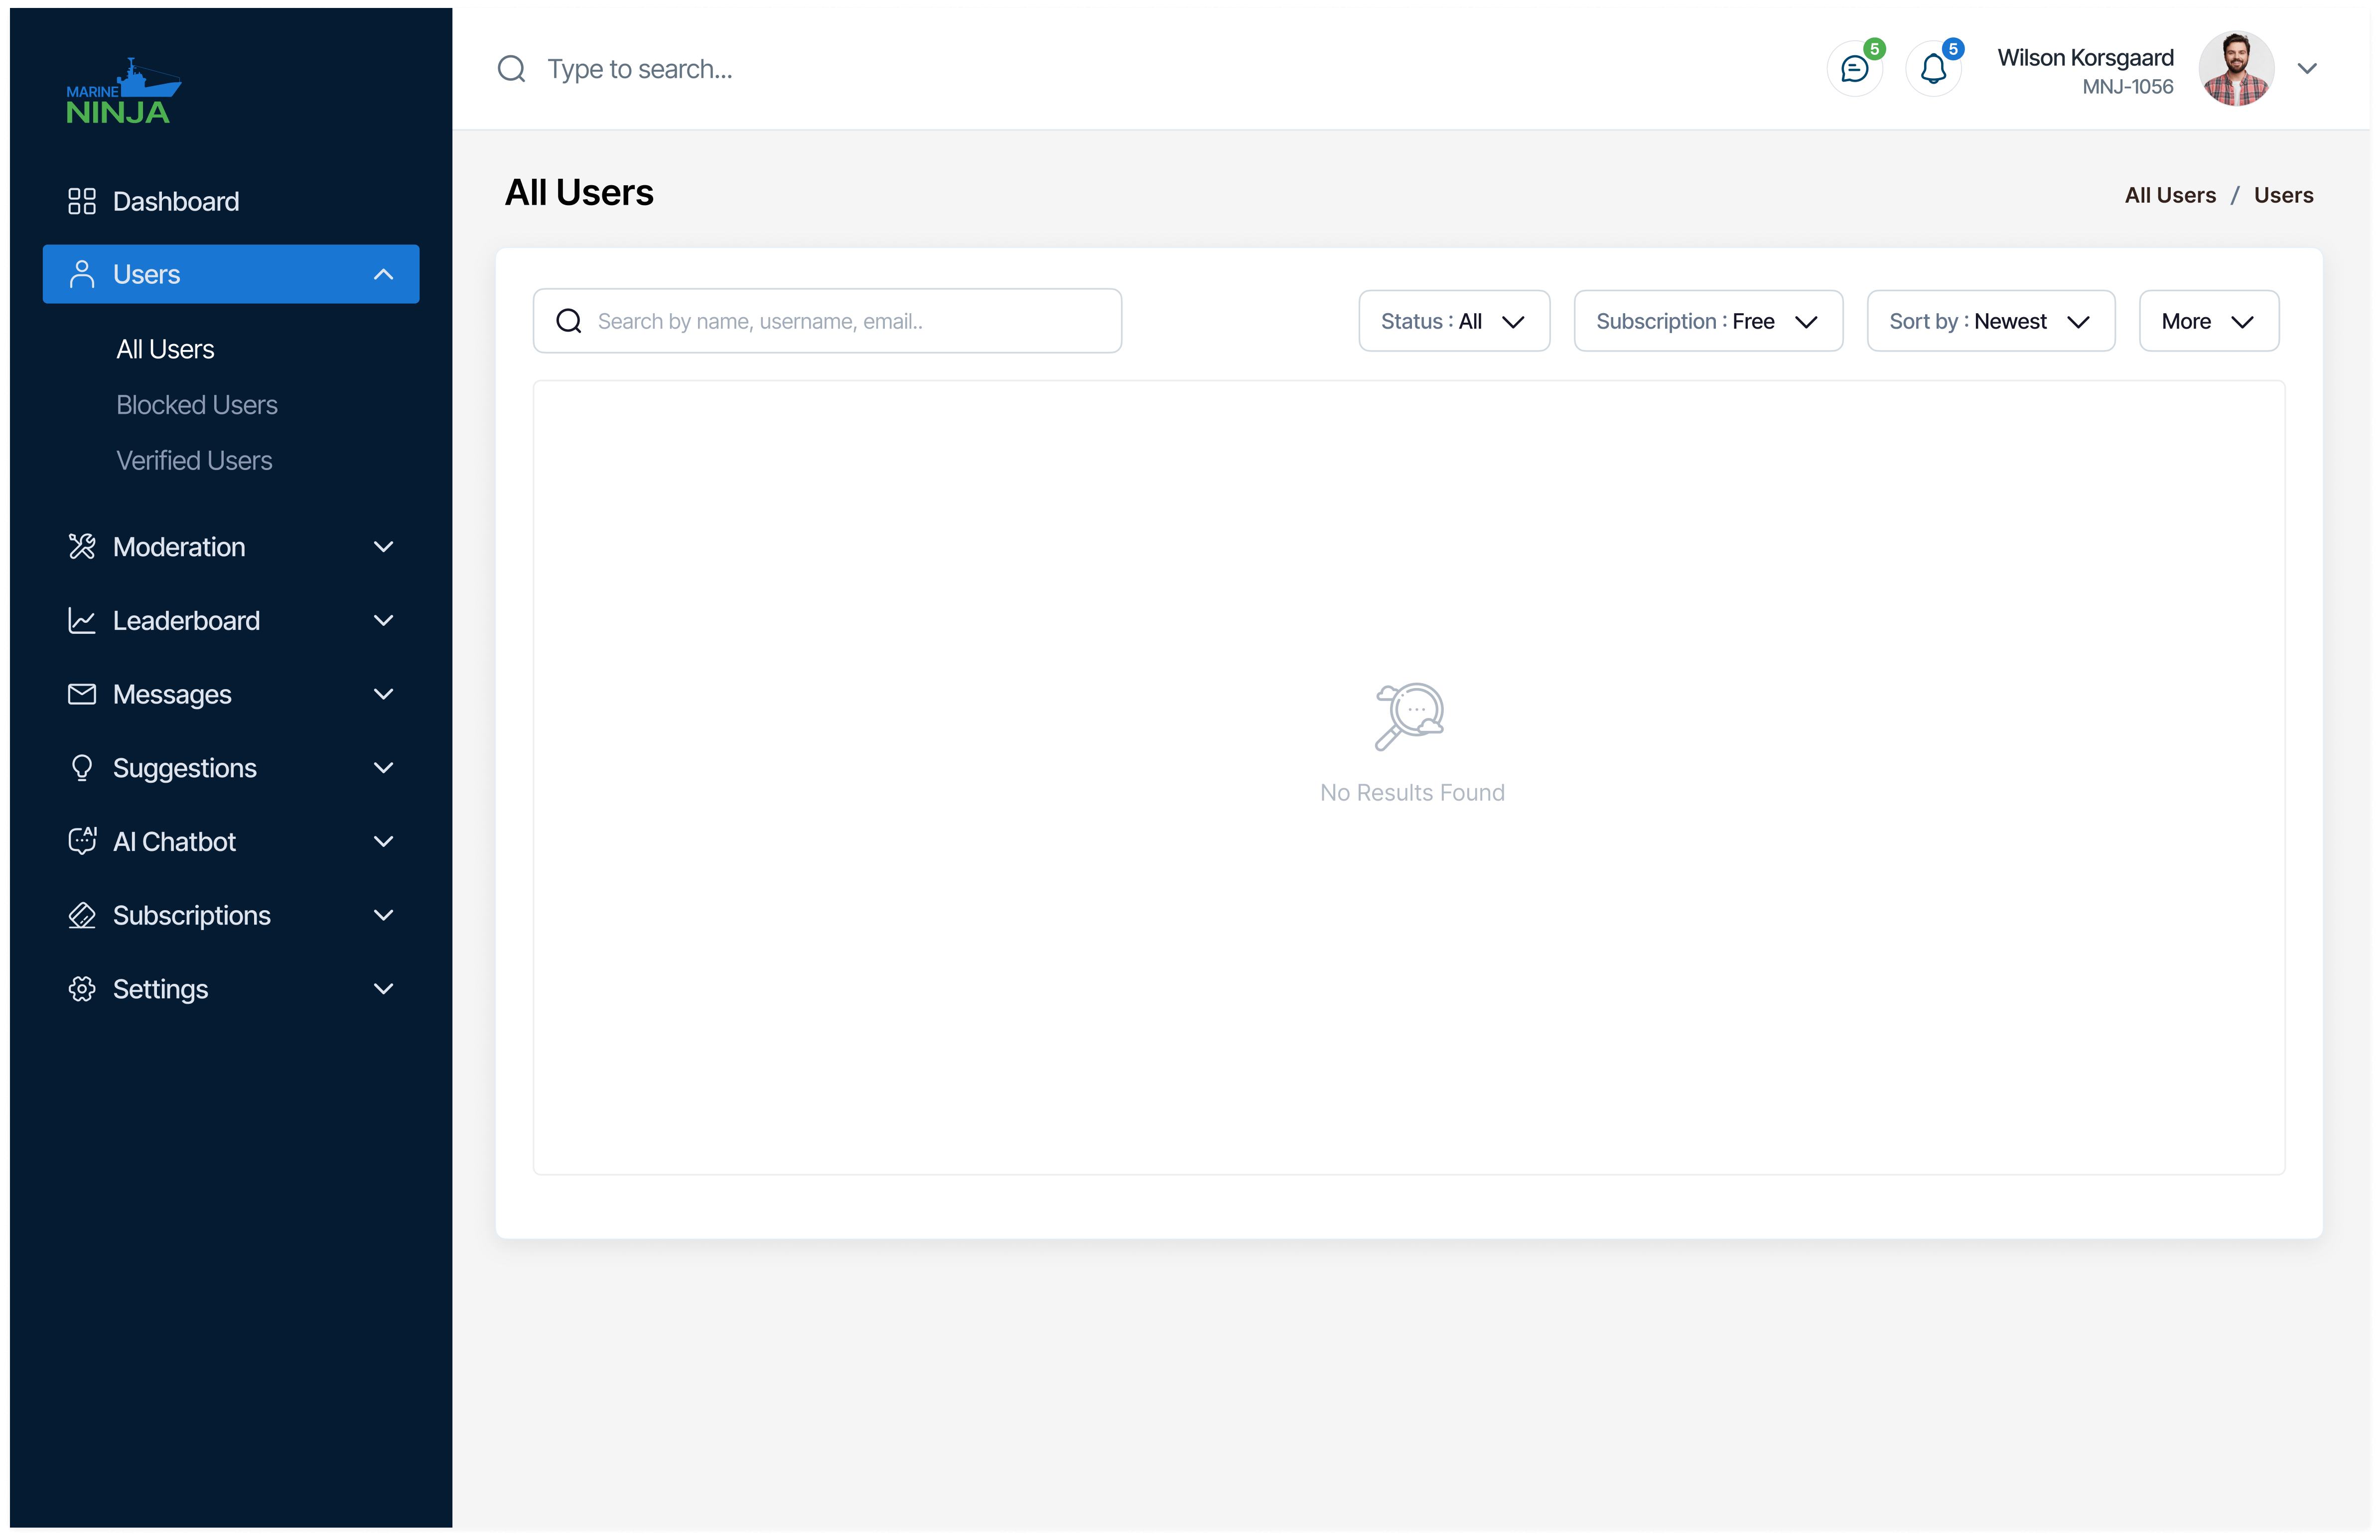Viewport: 2380px width, 1540px height.
Task: Open the Subscription : Free filter dropdown
Action: 1707,321
